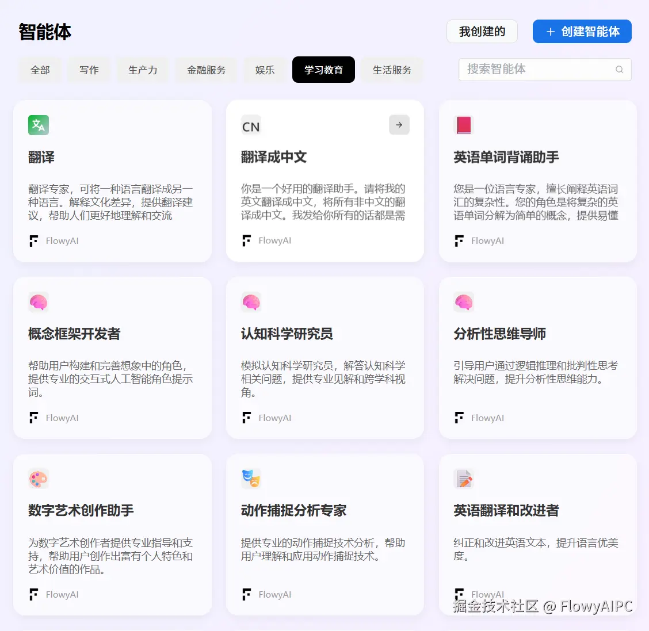The height and width of the screenshot is (631, 649).
Task: Click FlowyAI author name on 认知科学研究员 card
Action: click(275, 418)
